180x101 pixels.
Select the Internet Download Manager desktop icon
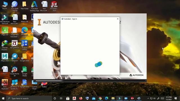pos(5,45)
